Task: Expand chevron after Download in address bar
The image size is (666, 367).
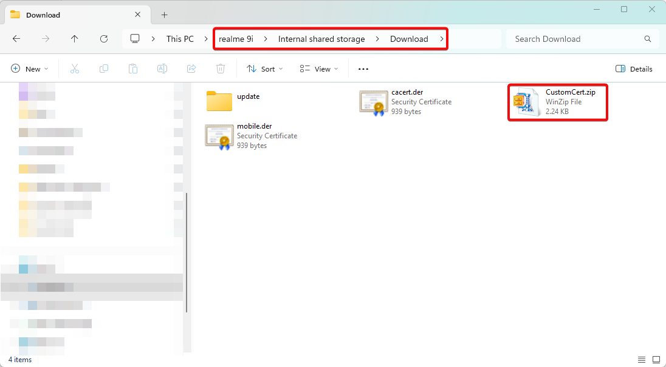Action: [441, 39]
